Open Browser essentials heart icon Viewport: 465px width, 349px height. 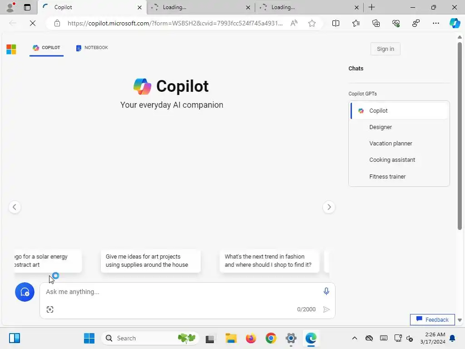coord(396,23)
